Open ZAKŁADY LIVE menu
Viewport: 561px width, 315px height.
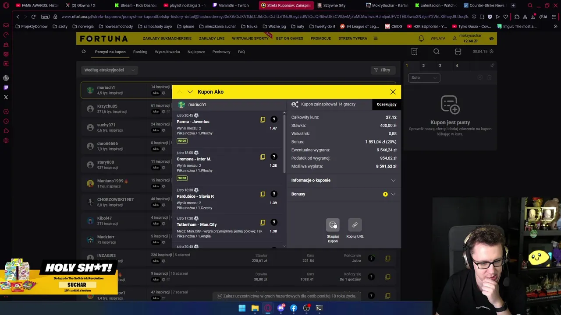click(x=212, y=38)
